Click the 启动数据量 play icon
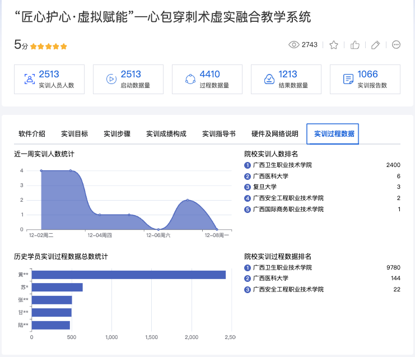The image size is (415, 357). pyautogui.click(x=111, y=79)
